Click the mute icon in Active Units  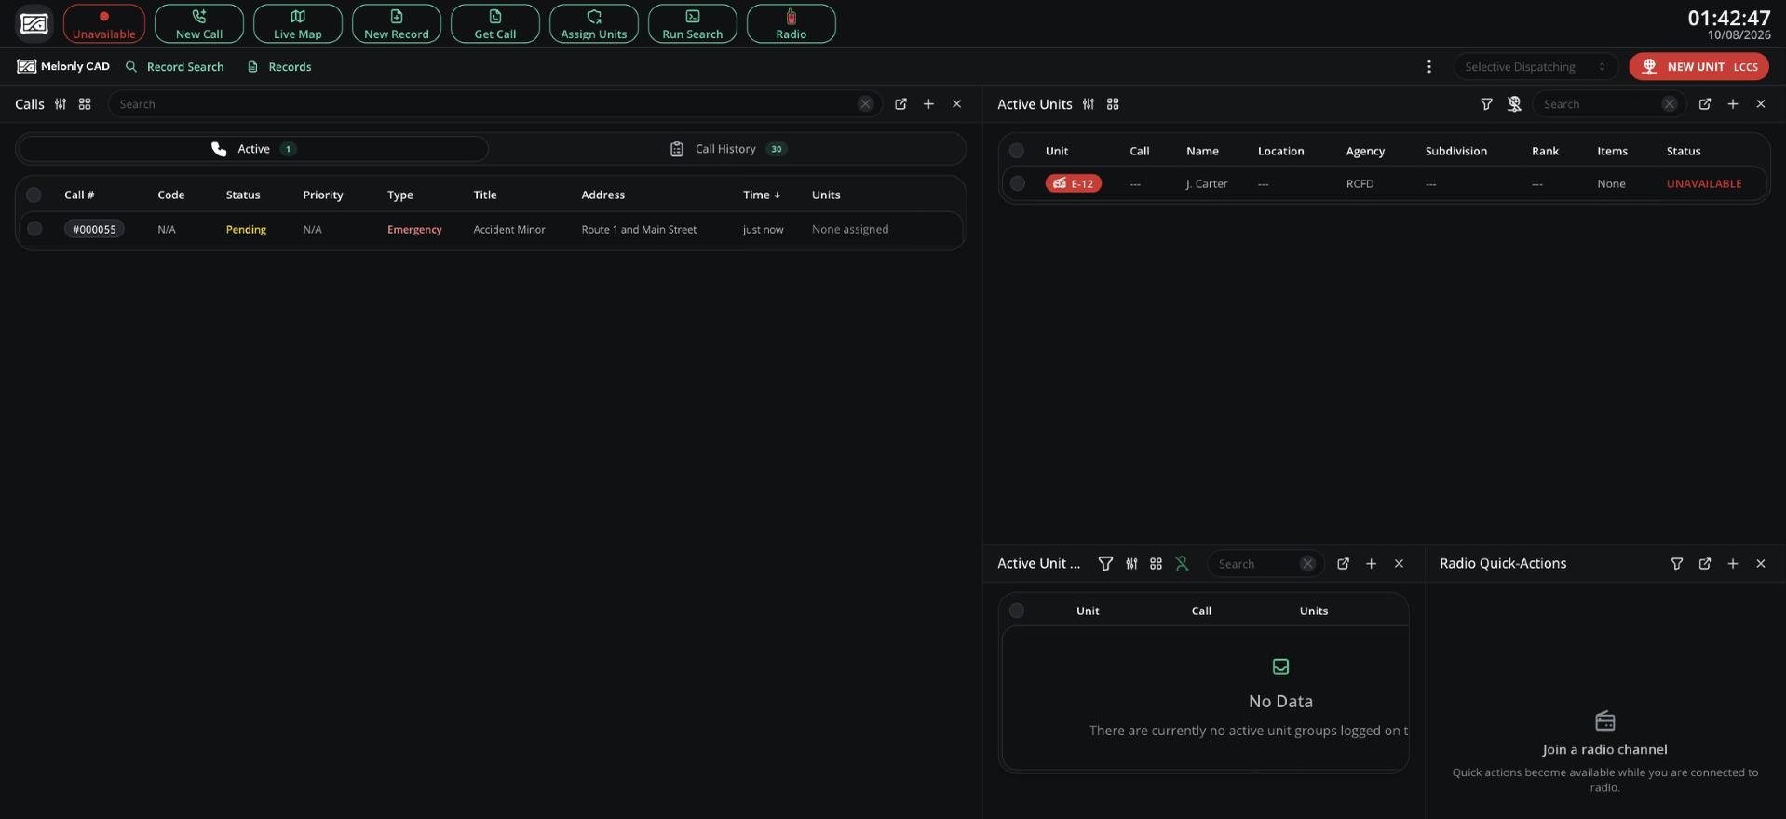1514,104
